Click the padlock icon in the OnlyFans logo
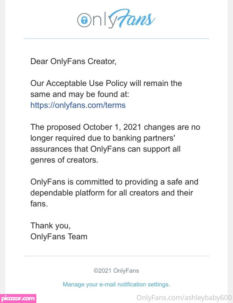The image size is (233, 303). (84, 20)
